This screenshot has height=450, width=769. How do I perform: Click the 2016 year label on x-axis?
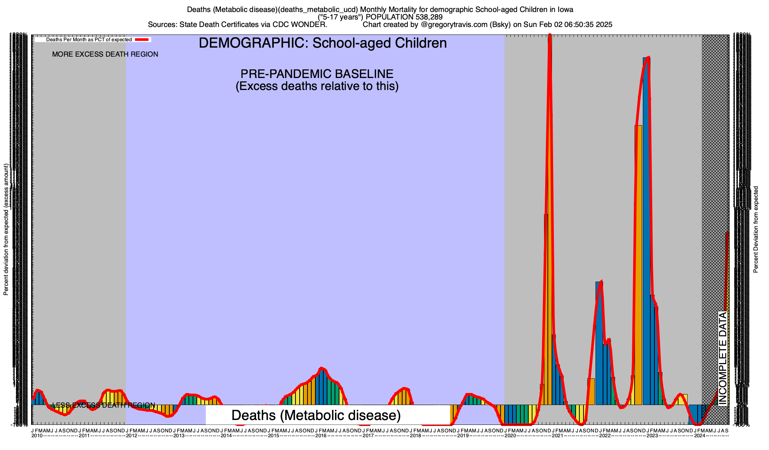pyautogui.click(x=321, y=436)
